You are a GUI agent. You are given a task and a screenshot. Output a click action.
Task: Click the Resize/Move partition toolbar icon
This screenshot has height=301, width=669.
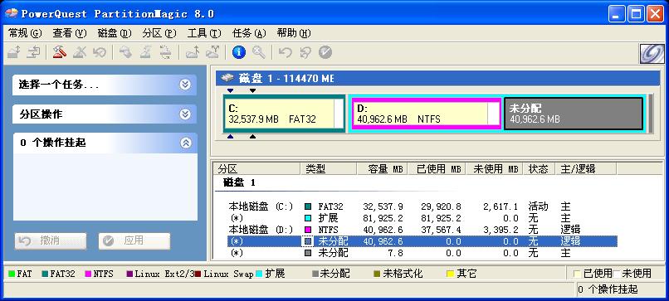(x=14, y=52)
